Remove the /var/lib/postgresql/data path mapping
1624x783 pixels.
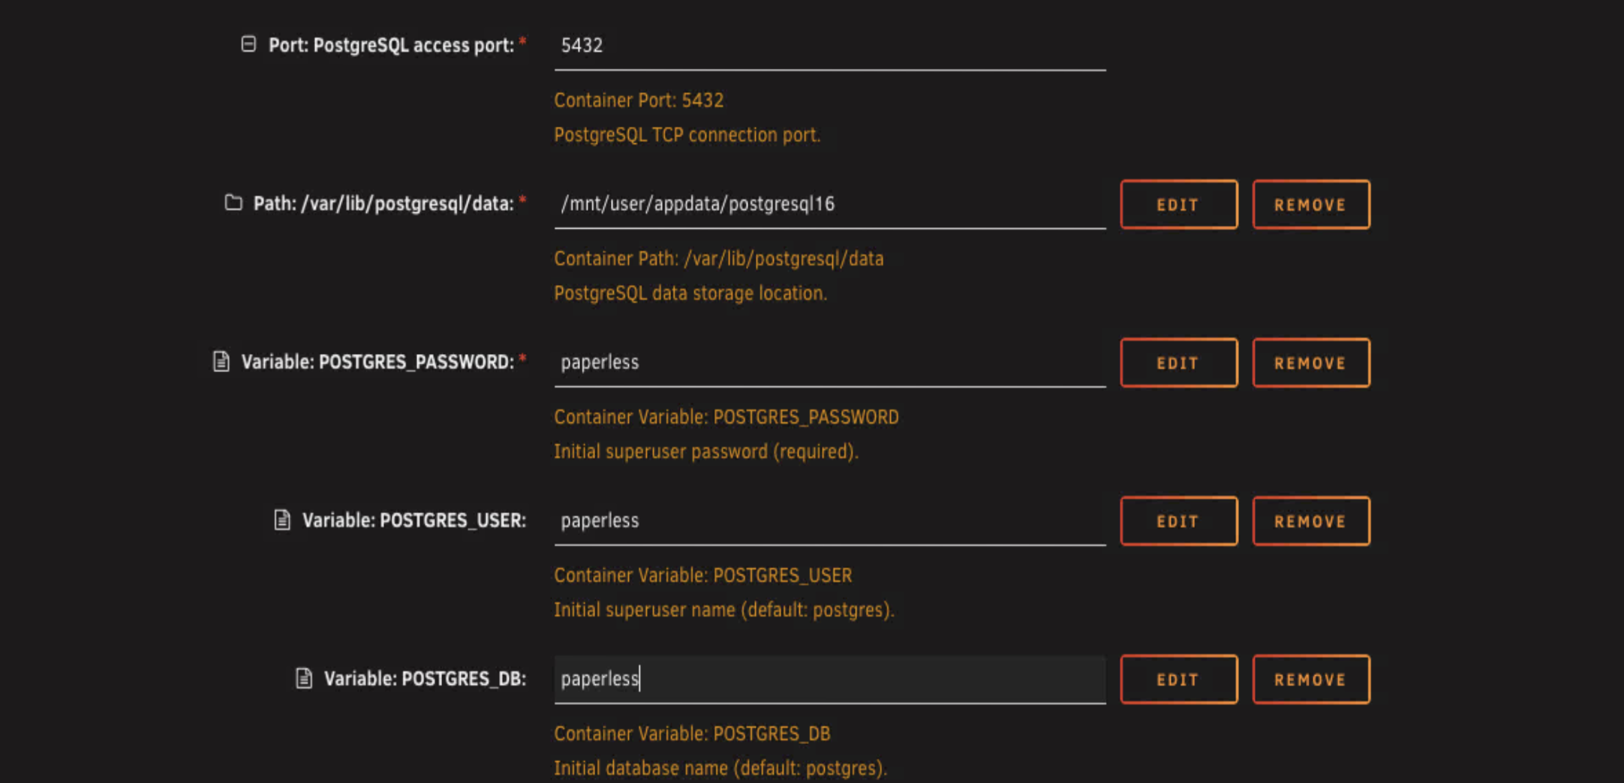tap(1310, 205)
